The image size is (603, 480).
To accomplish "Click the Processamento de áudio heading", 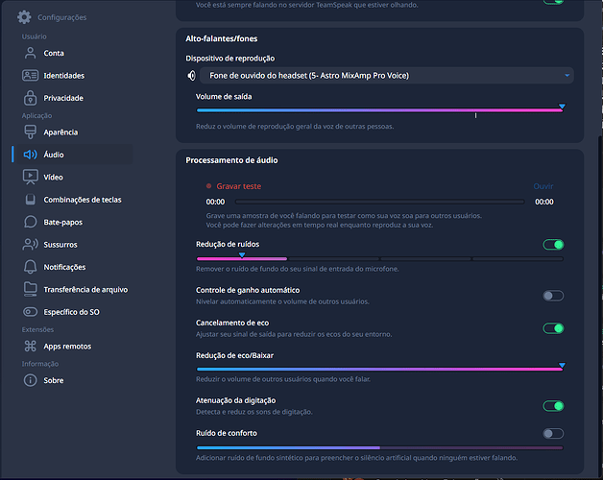I will (x=231, y=160).
